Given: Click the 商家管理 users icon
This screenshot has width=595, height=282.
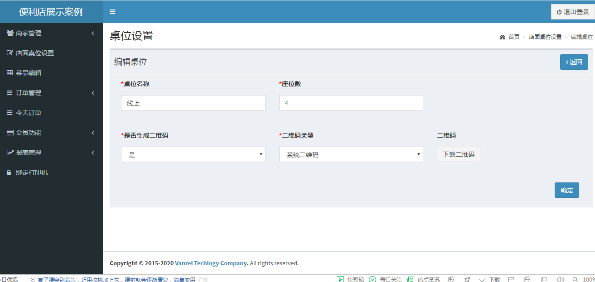Looking at the screenshot, I should pos(10,33).
